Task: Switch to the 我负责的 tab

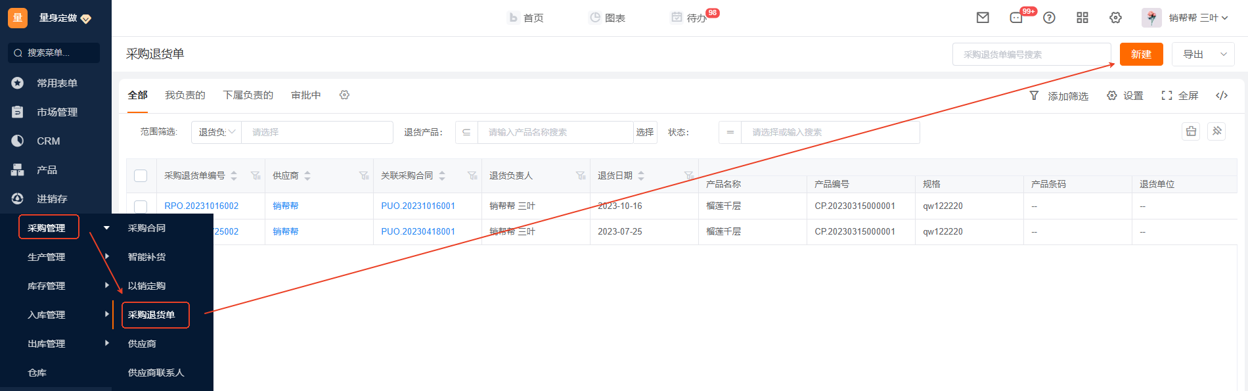Action: tap(185, 95)
